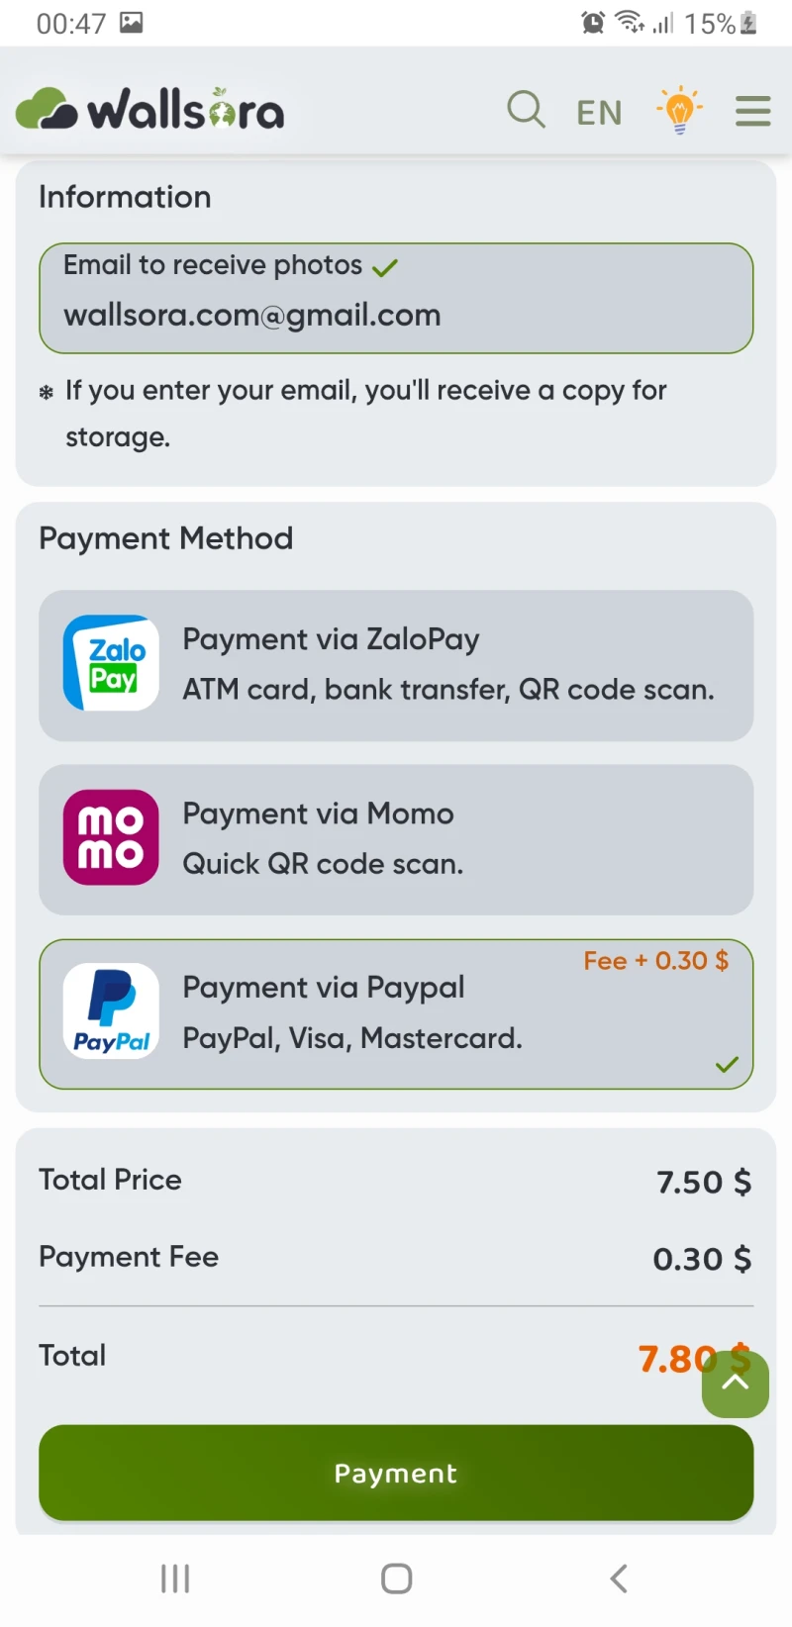The width and height of the screenshot is (792, 1627).
Task: Click the Momo logo icon
Action: [111, 837]
